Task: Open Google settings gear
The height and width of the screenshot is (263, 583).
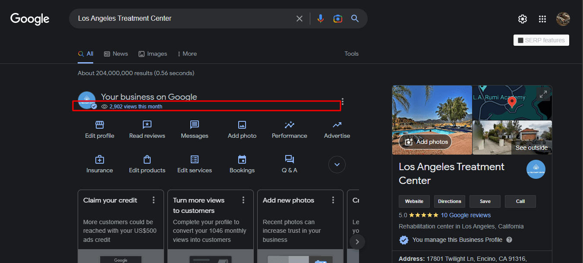Action: pos(523,19)
